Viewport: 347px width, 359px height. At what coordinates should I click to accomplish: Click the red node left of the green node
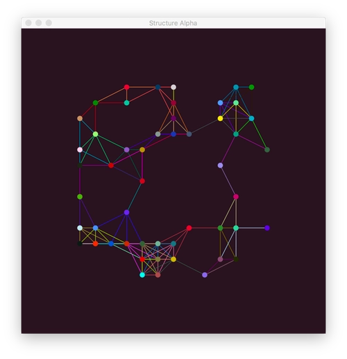pyautogui.click(x=189, y=228)
